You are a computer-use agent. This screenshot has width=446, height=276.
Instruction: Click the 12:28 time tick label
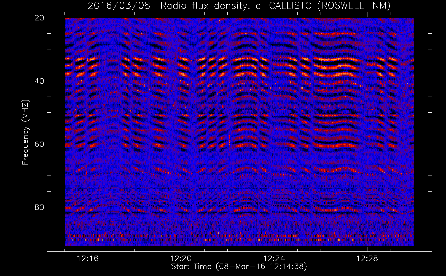coord(367,258)
